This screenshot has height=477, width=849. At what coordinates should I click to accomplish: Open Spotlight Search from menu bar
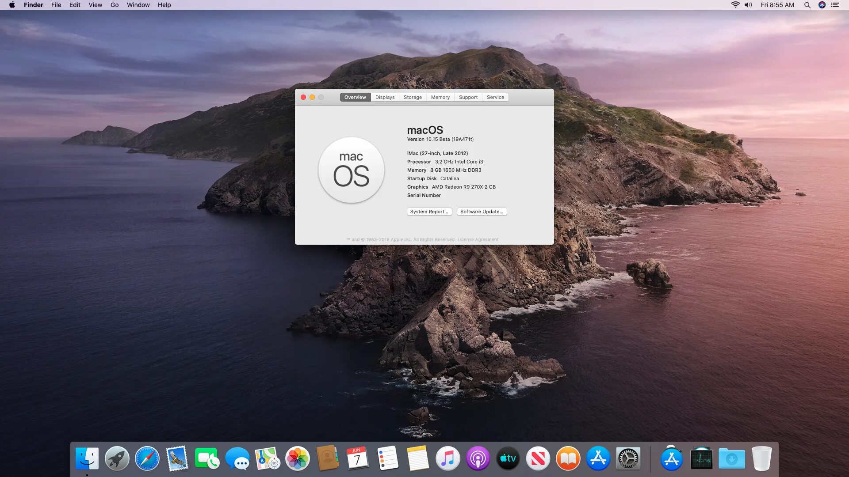click(x=807, y=5)
